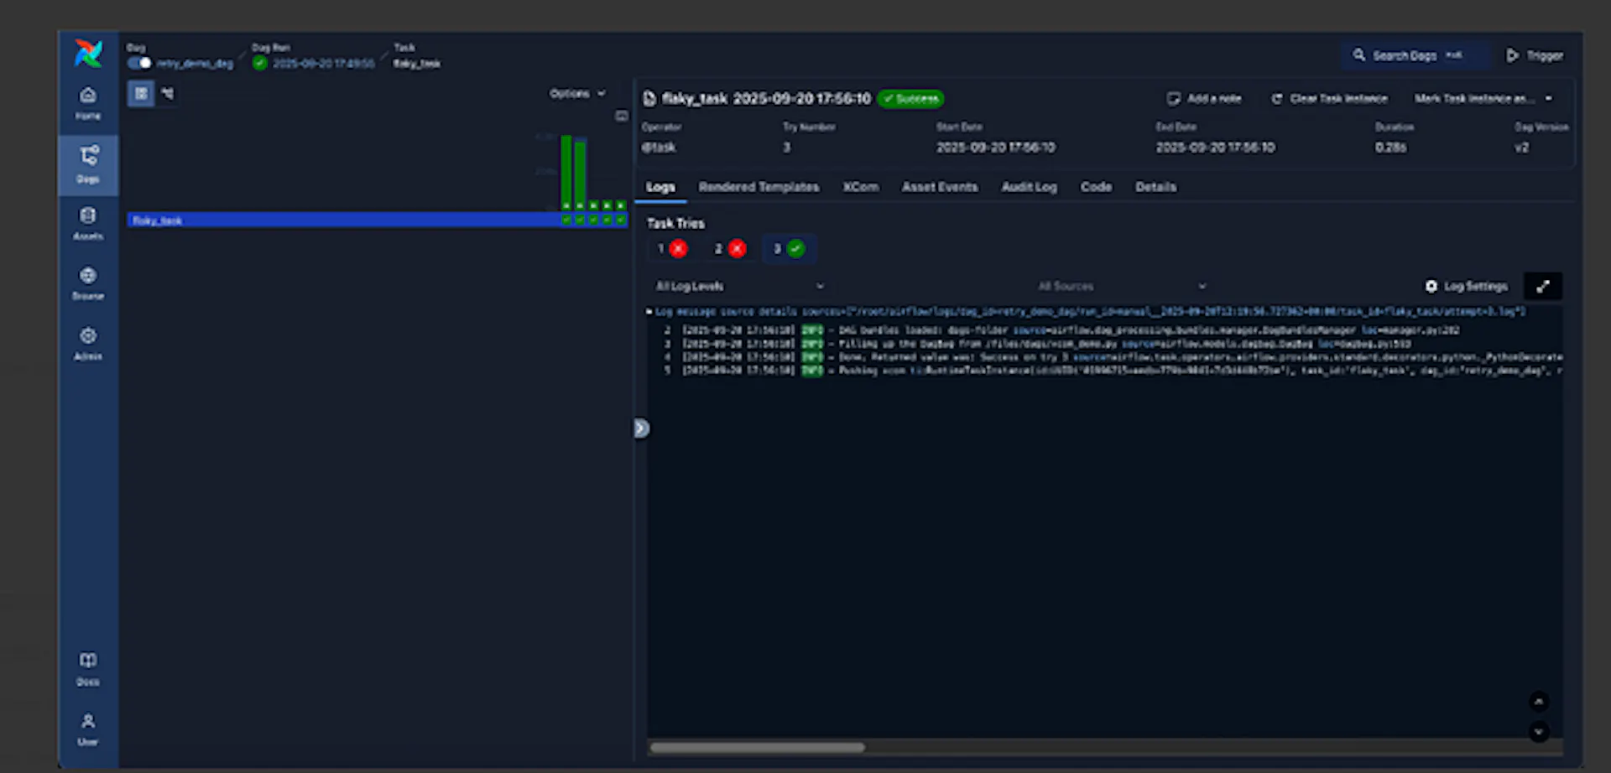Expand the log viewer to fullscreen
The width and height of the screenshot is (1611, 773).
coord(1542,286)
